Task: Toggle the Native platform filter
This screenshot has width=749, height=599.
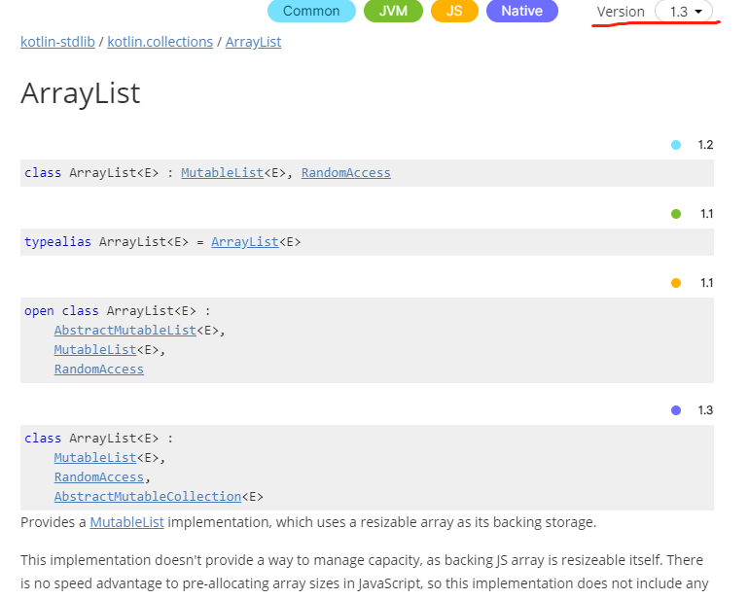Action: click(521, 12)
